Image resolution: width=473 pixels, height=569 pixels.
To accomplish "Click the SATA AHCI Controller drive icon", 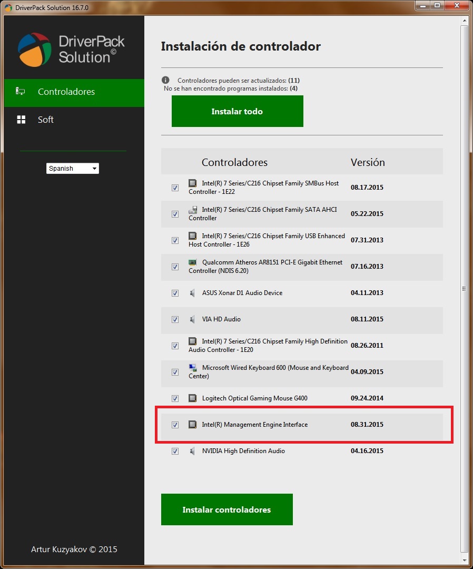I will coord(193,210).
